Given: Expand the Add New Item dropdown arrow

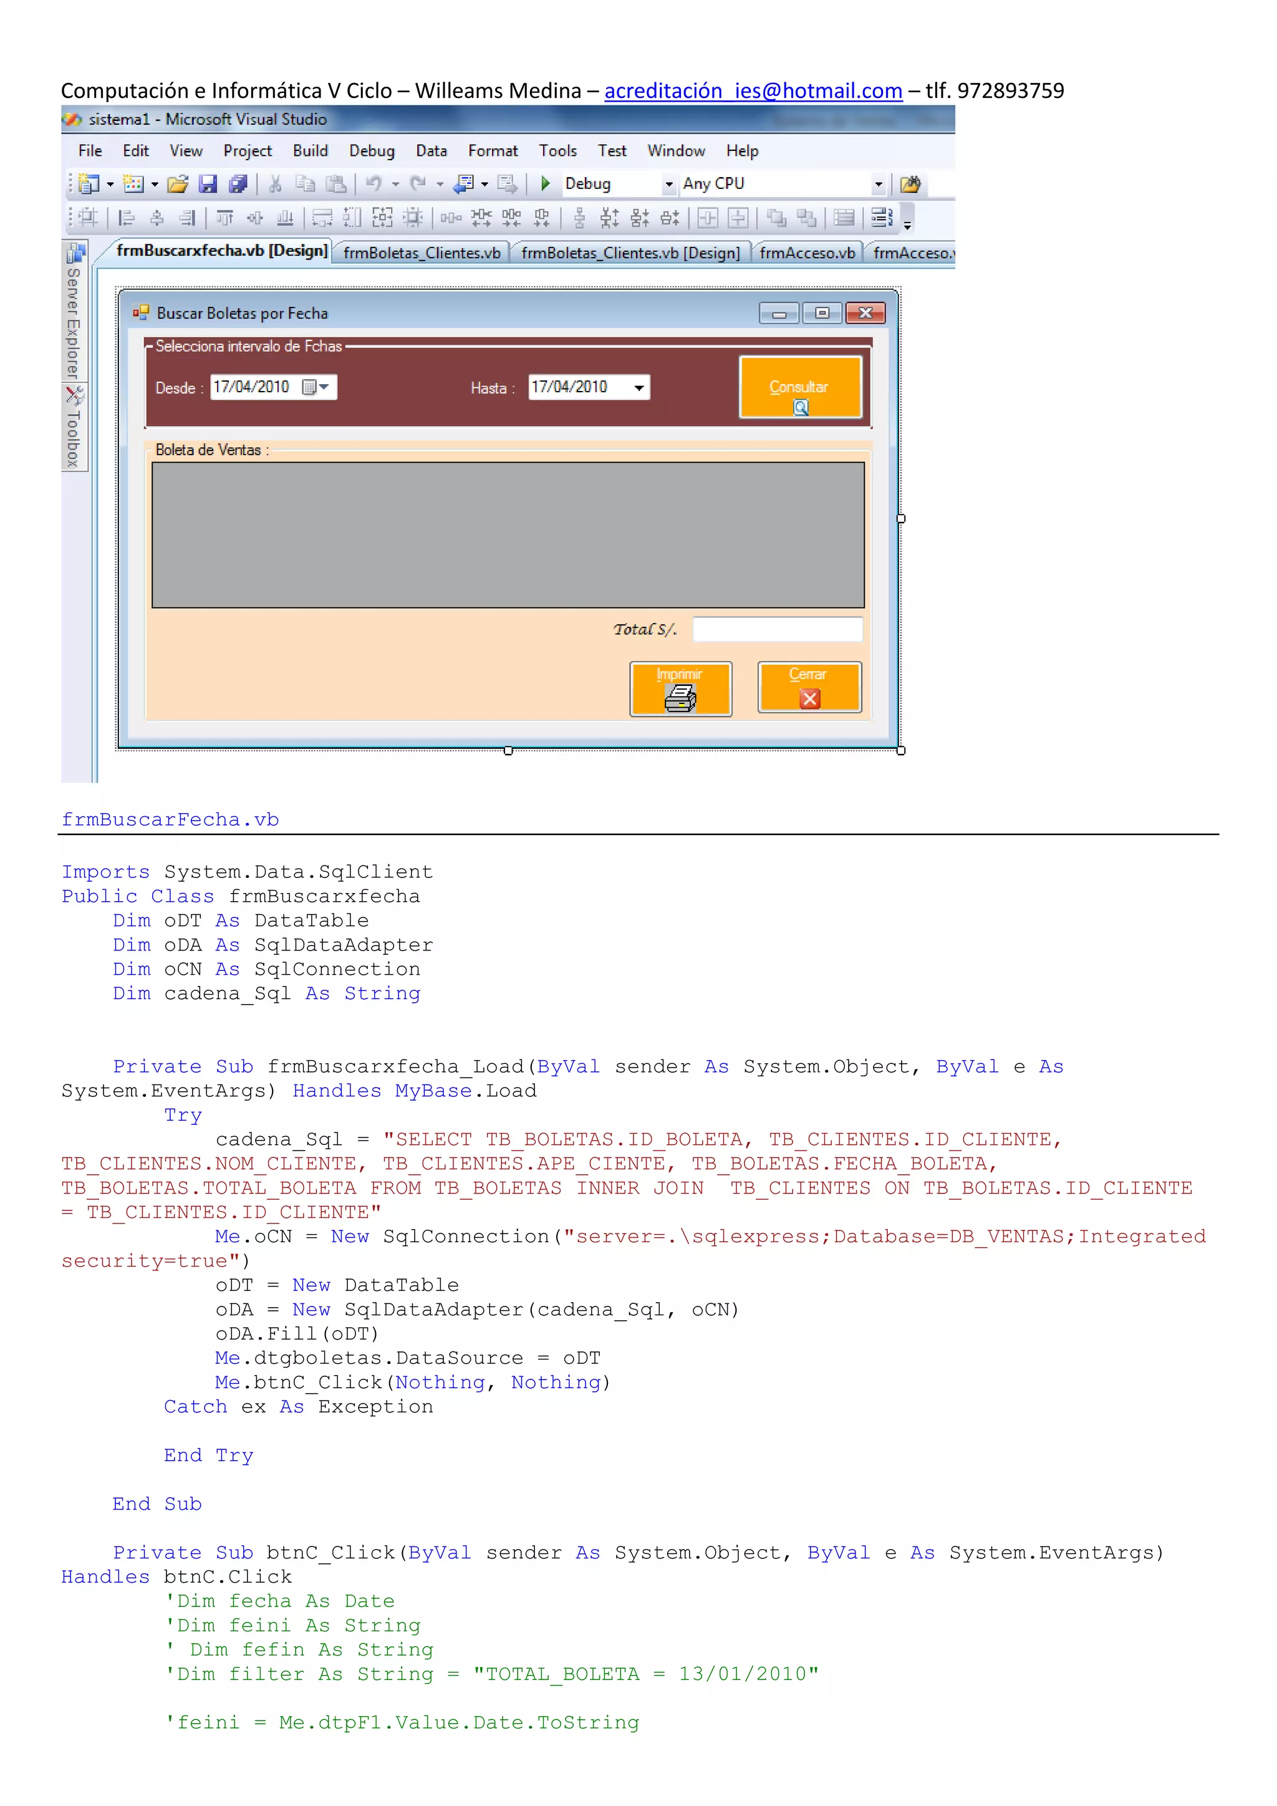Looking at the screenshot, I should coord(155,185).
